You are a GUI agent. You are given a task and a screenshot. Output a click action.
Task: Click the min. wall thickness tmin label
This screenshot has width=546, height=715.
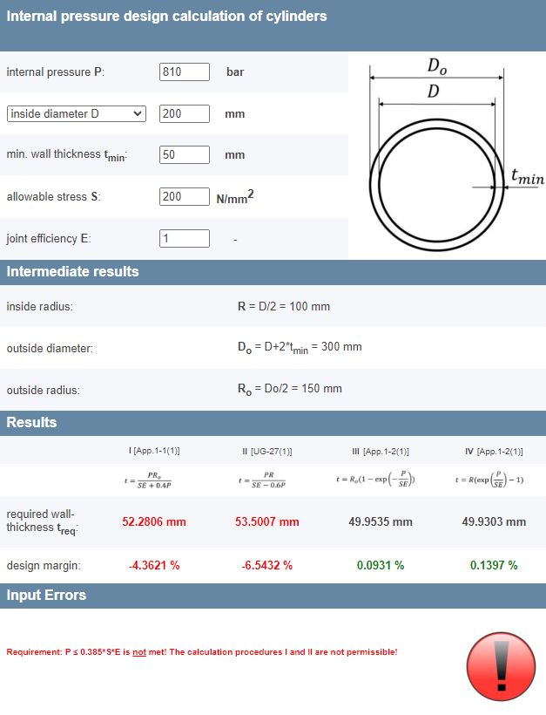click(x=67, y=155)
